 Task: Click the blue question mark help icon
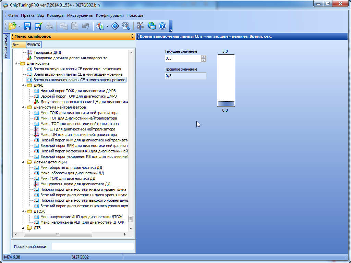click(x=162, y=26)
